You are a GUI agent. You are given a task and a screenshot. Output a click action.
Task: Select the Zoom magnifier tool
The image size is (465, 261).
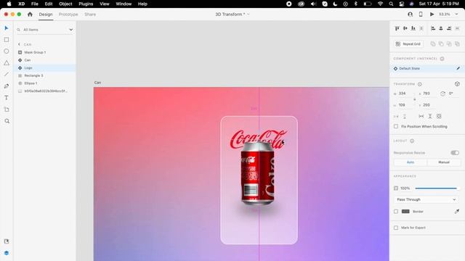[7, 121]
